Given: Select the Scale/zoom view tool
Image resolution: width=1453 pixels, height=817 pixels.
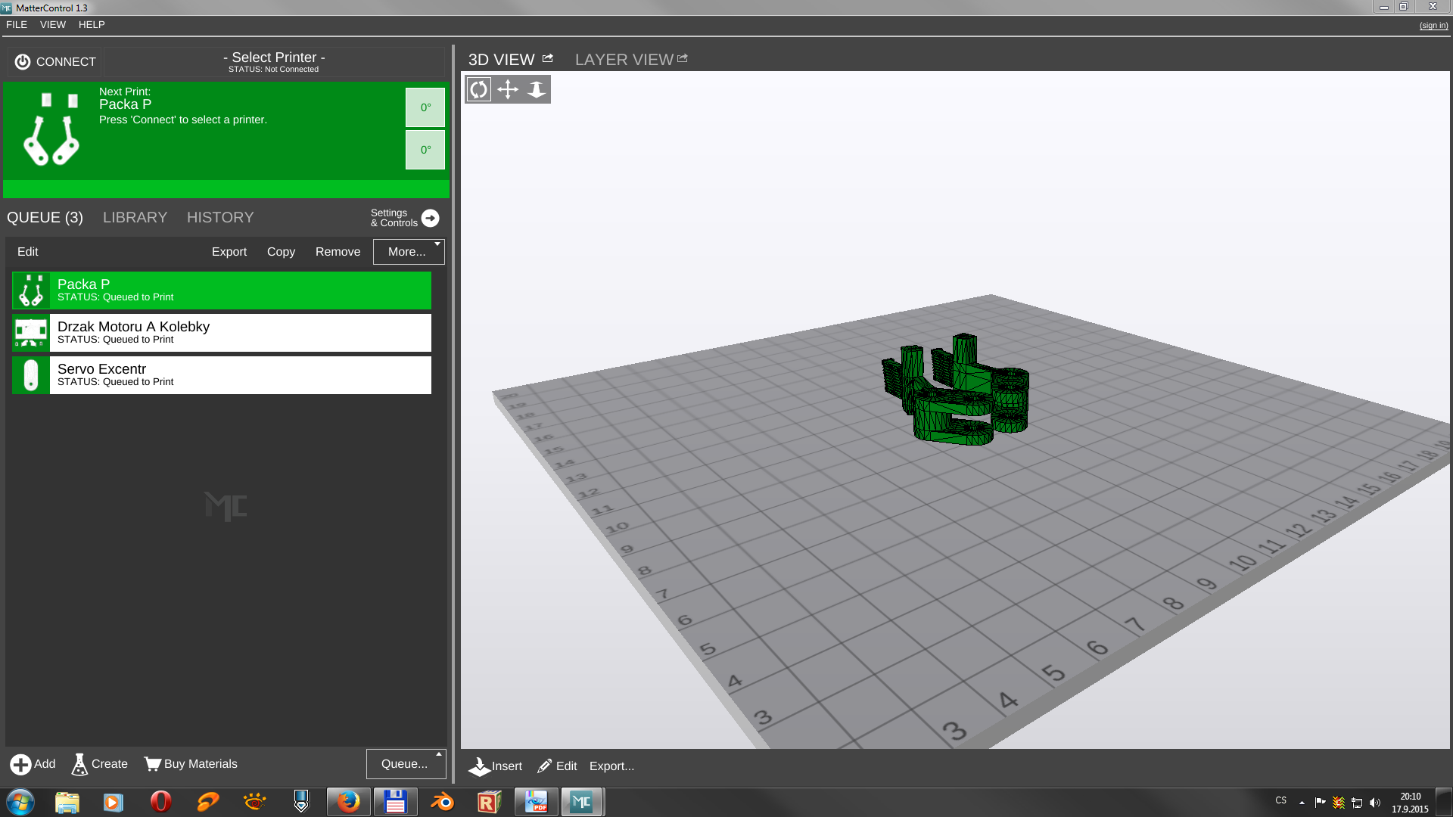Looking at the screenshot, I should click(x=537, y=89).
